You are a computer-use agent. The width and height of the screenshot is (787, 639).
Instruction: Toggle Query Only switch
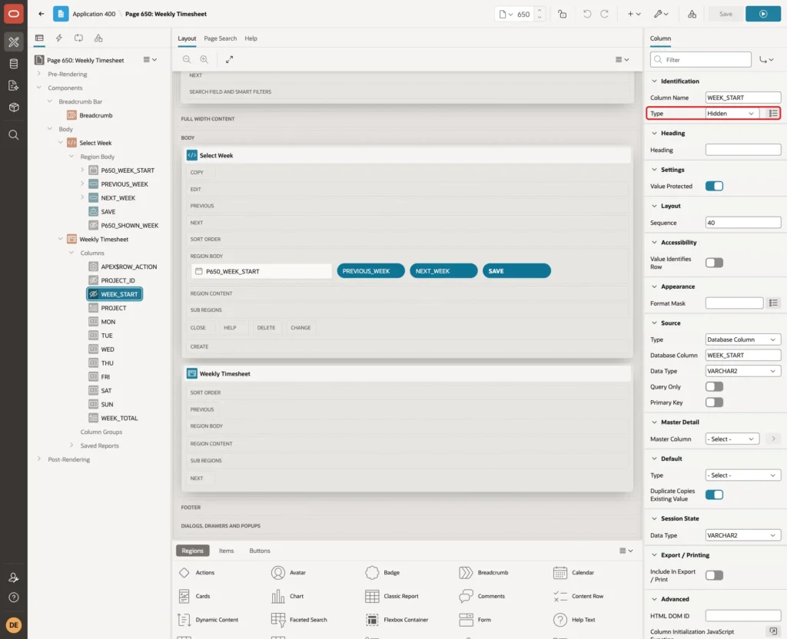coord(714,387)
